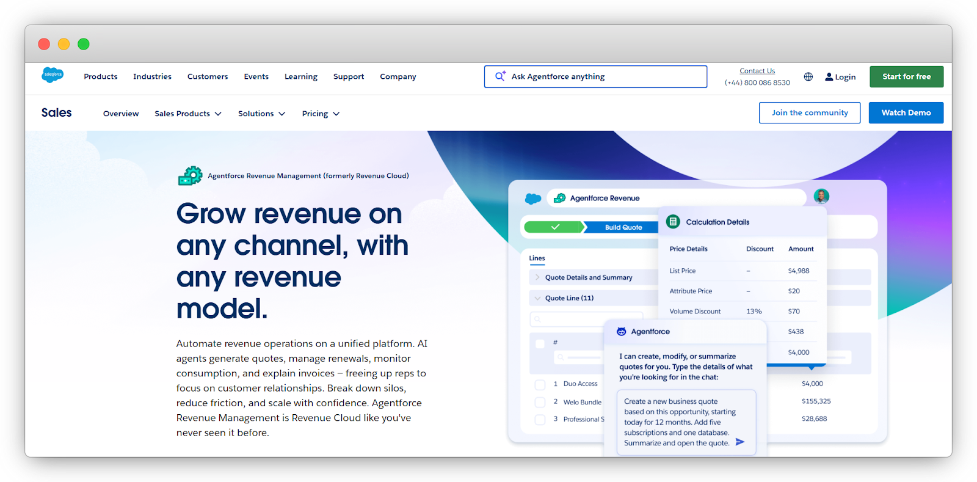Viewport: 977px width, 482px height.
Task: Open the Industries menu
Action: click(152, 76)
